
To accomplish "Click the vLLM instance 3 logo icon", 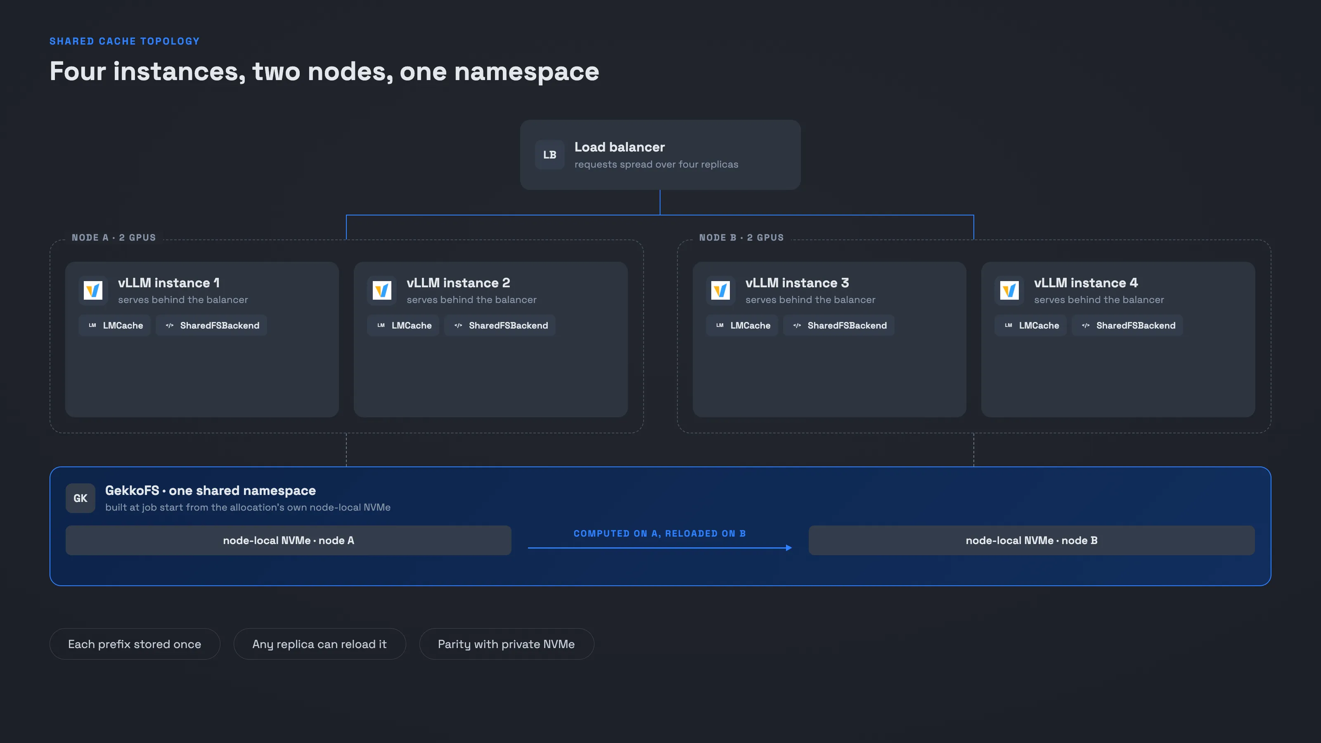I will (720, 291).
